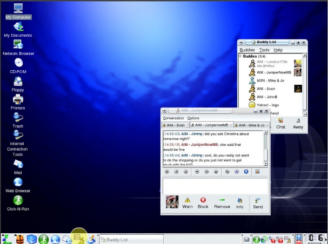Screen dimensions: 328x244
Task: Click the life preserver help icon in taskbar
Action: (x=19, y=239)
